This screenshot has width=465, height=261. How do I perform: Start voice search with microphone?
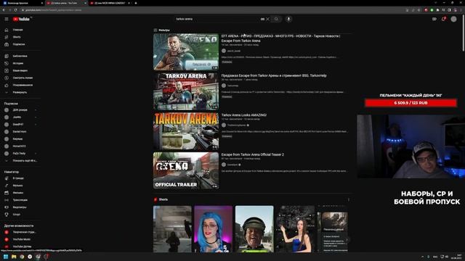(x=288, y=19)
